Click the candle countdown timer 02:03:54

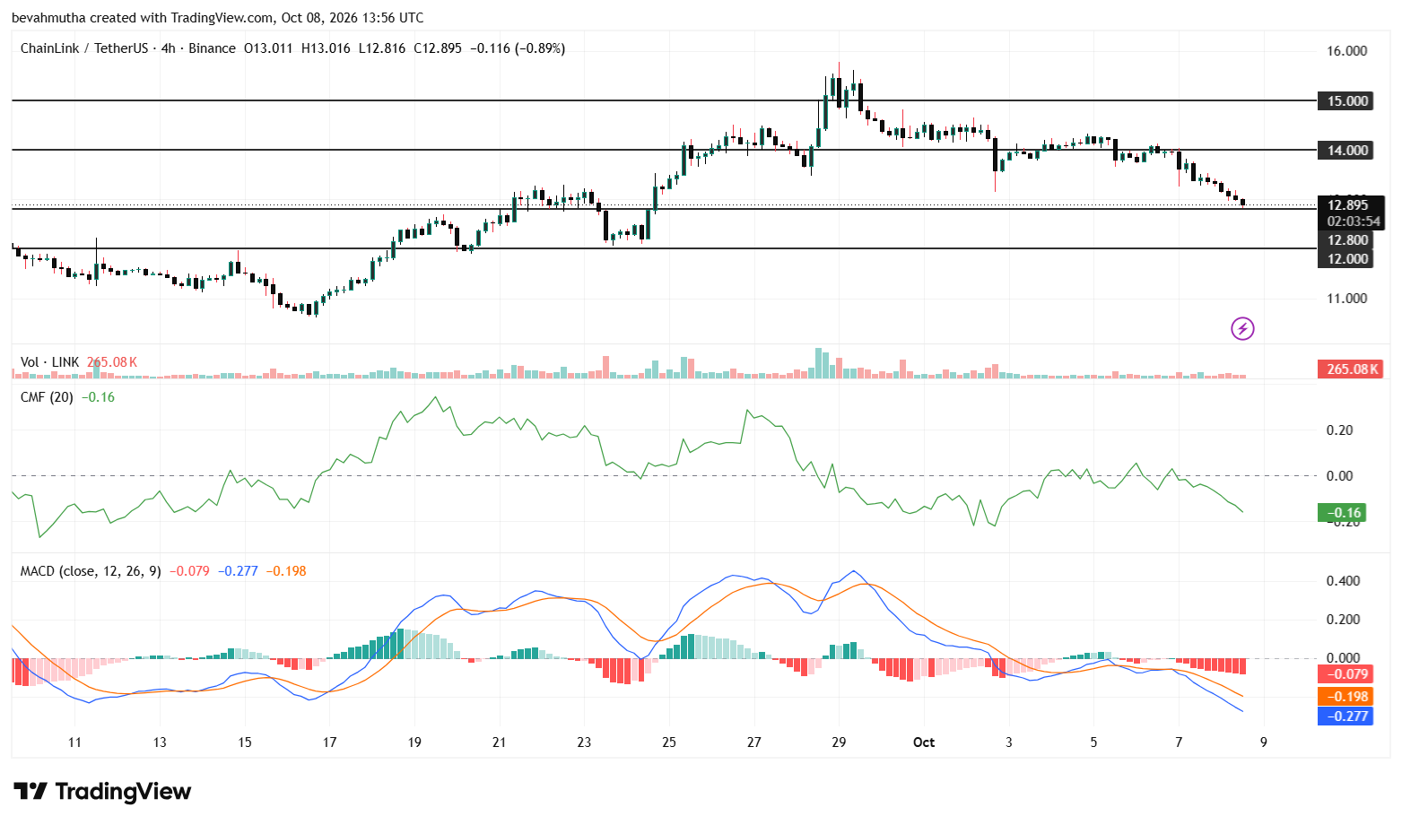click(x=1354, y=221)
